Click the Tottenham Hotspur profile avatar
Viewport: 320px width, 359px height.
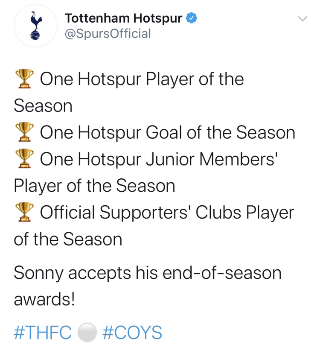[x=35, y=26]
